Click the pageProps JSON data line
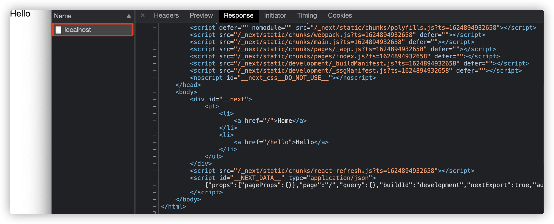The height and width of the screenshot is (224, 554). point(374,185)
